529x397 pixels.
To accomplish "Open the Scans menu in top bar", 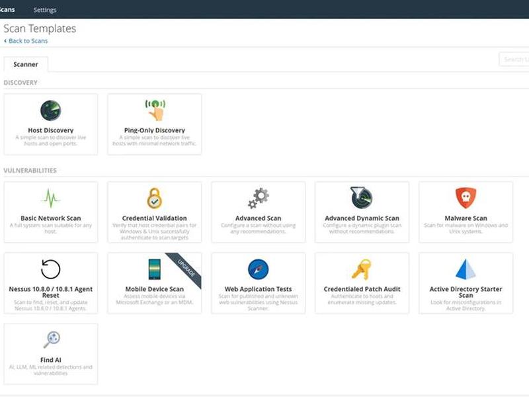I will pyautogui.click(x=7, y=9).
